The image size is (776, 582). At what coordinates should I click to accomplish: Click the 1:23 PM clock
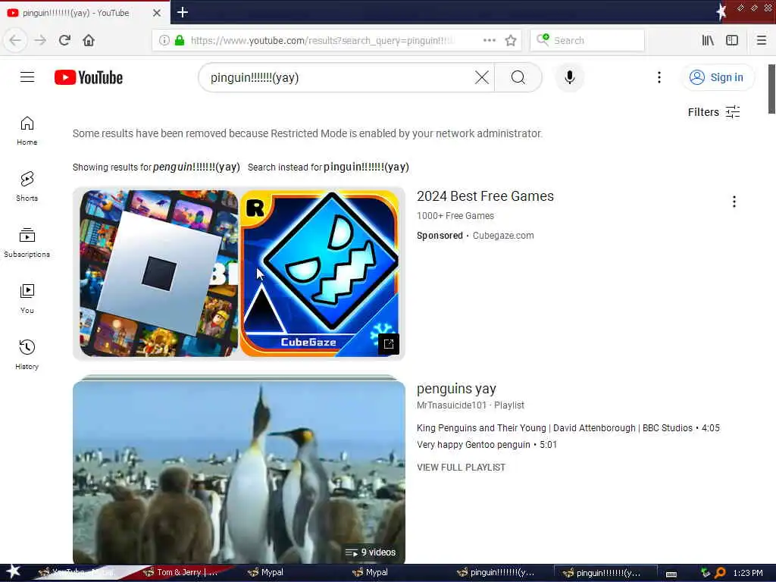point(748,573)
